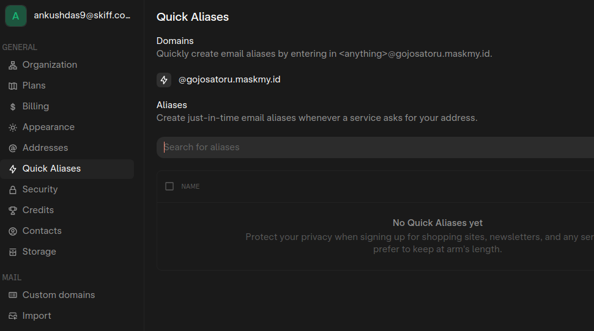
Task: Click lightning bolt icon beside gojosatoru domain
Action: coord(164,80)
